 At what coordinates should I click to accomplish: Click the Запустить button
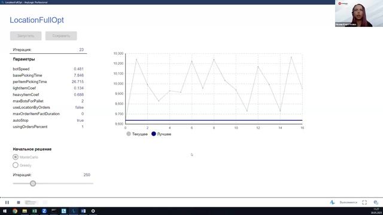pyautogui.click(x=26, y=36)
